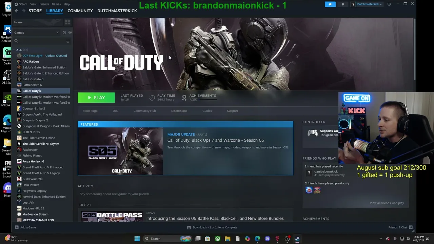The image size is (434, 244).
Task: Collapse the ALL games category
Action: pos(14,50)
